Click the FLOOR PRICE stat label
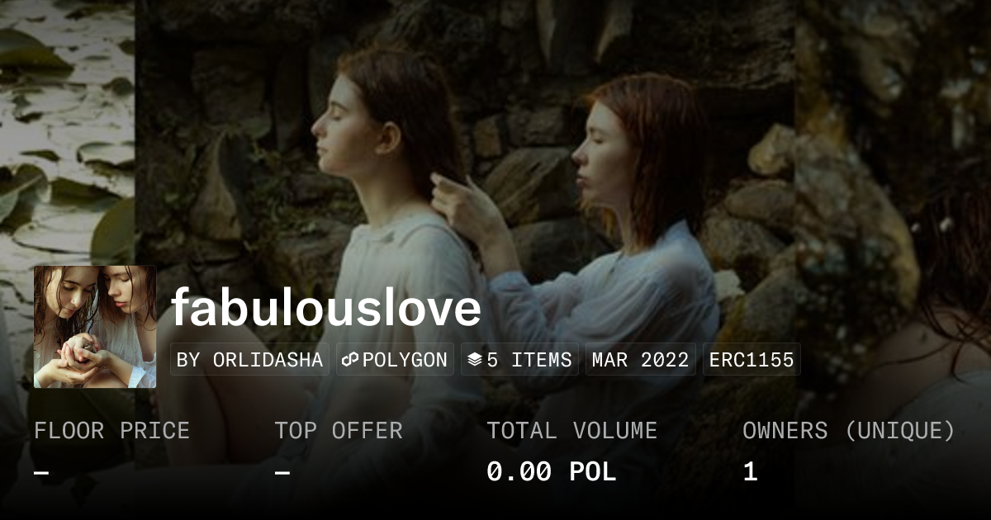The width and height of the screenshot is (991, 520). coord(111,431)
